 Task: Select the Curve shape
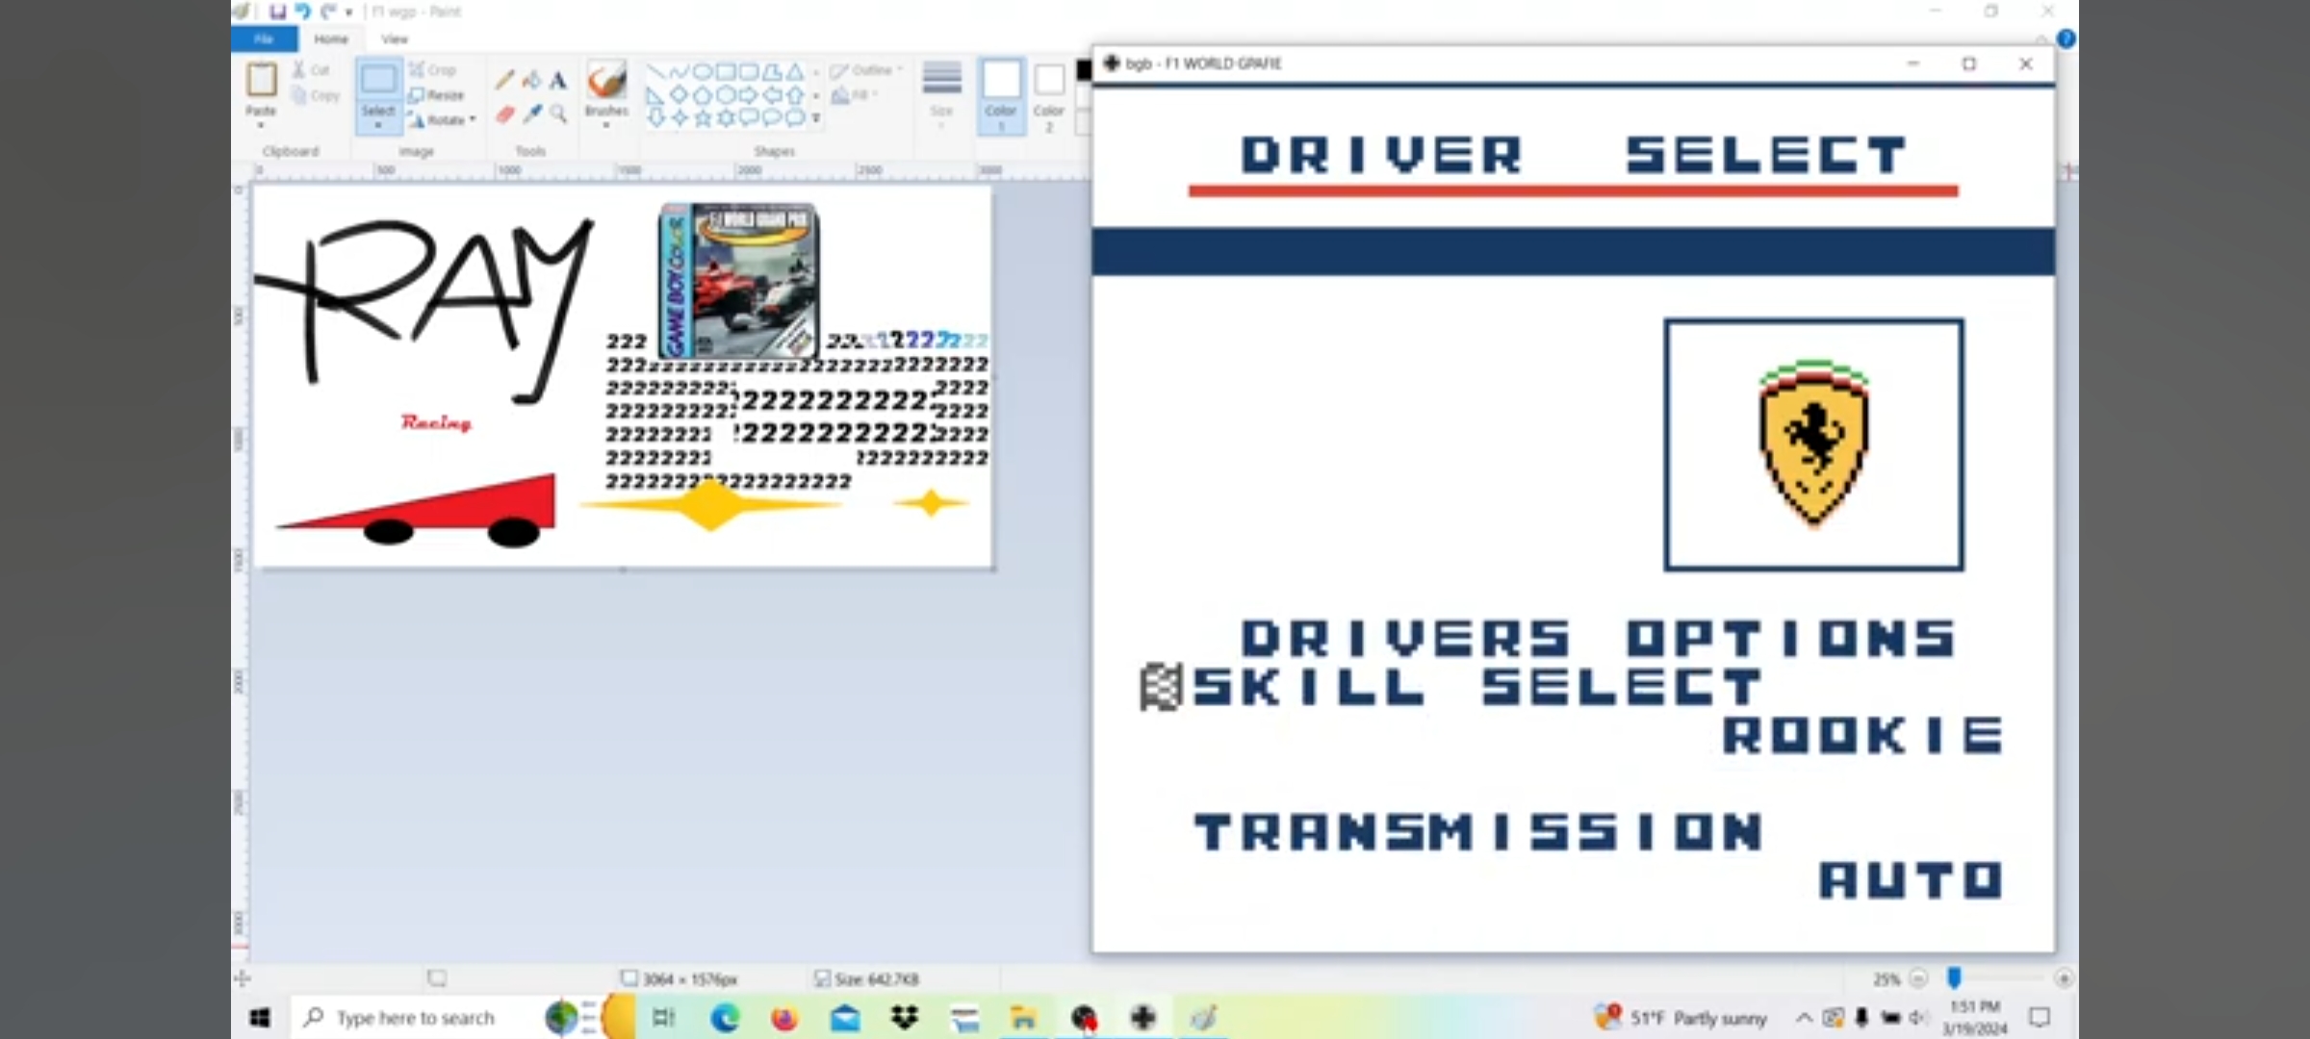pyautogui.click(x=679, y=72)
